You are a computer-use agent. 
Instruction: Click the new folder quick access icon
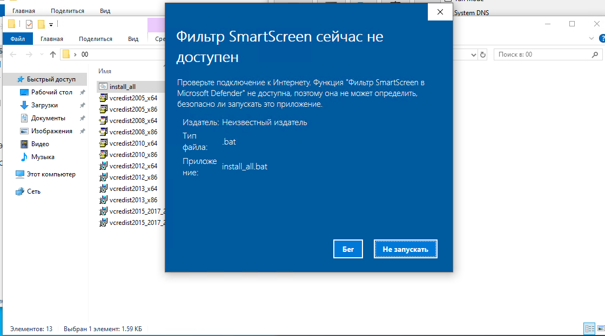coord(41,24)
